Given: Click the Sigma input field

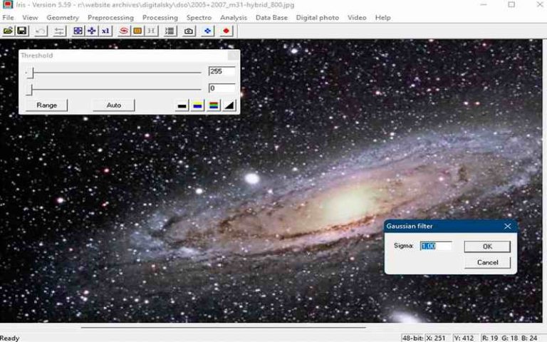Looking at the screenshot, I should tap(436, 246).
